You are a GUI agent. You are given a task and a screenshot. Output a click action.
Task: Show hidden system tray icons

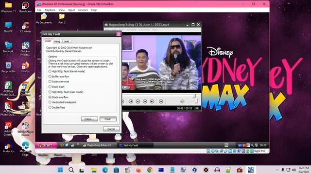pyautogui.click(x=277, y=170)
